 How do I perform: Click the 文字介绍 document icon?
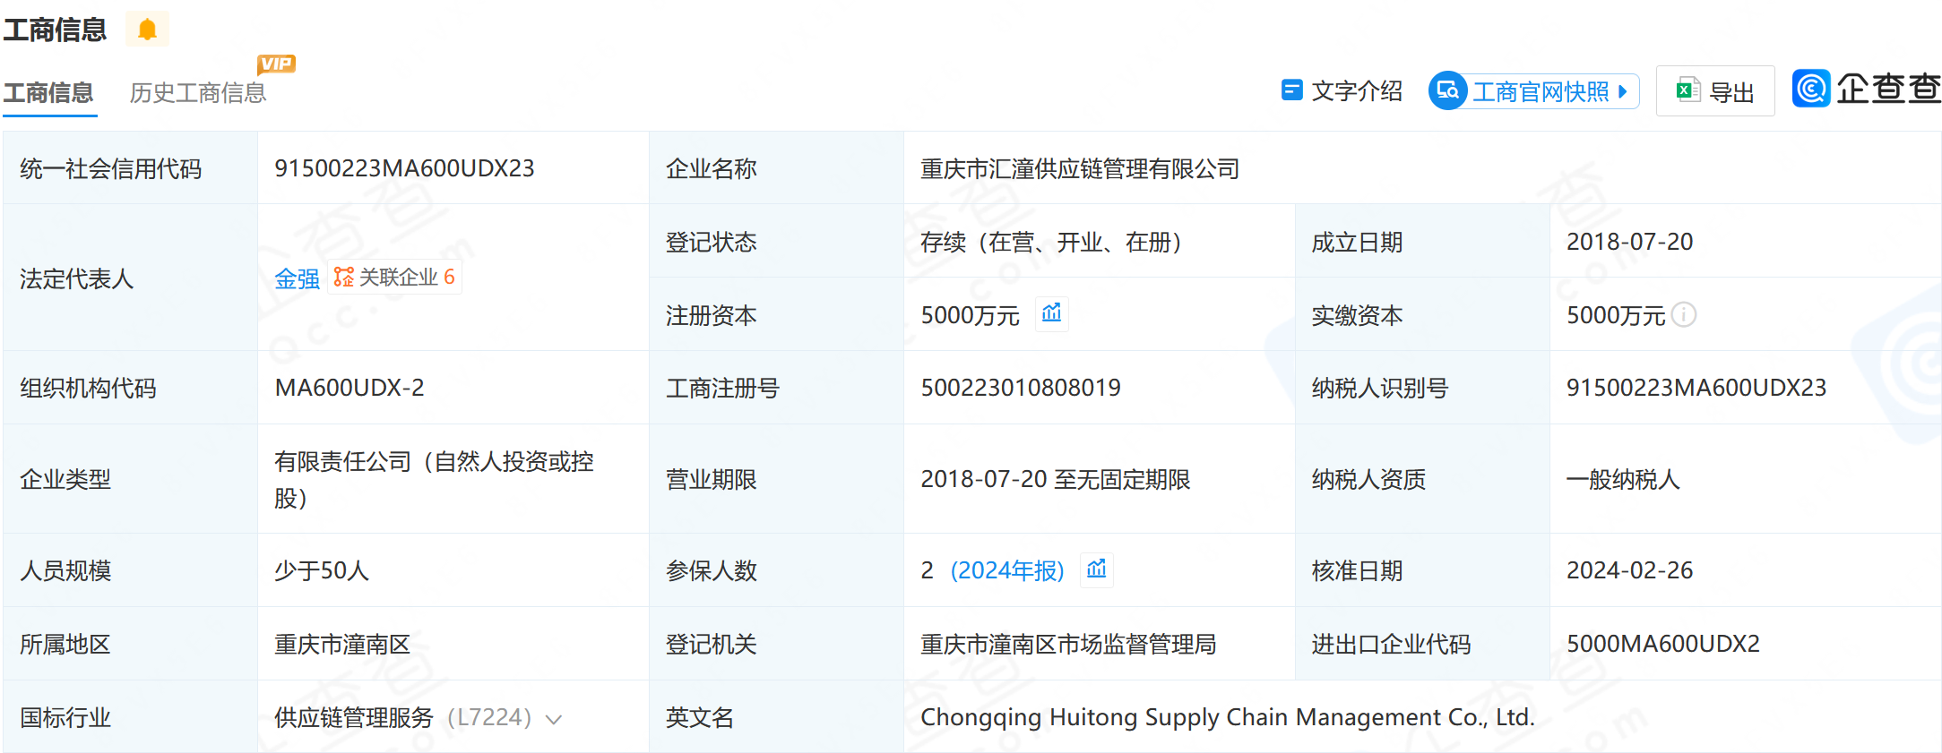tap(1291, 90)
